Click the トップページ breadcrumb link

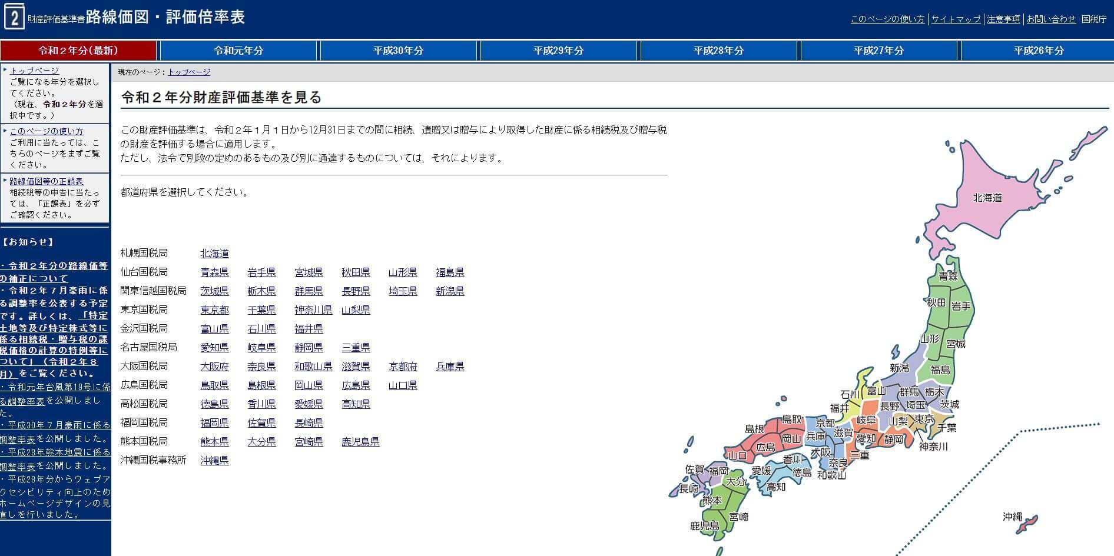(x=188, y=72)
